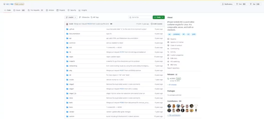Open Custom properties icon link

click(168, 55)
